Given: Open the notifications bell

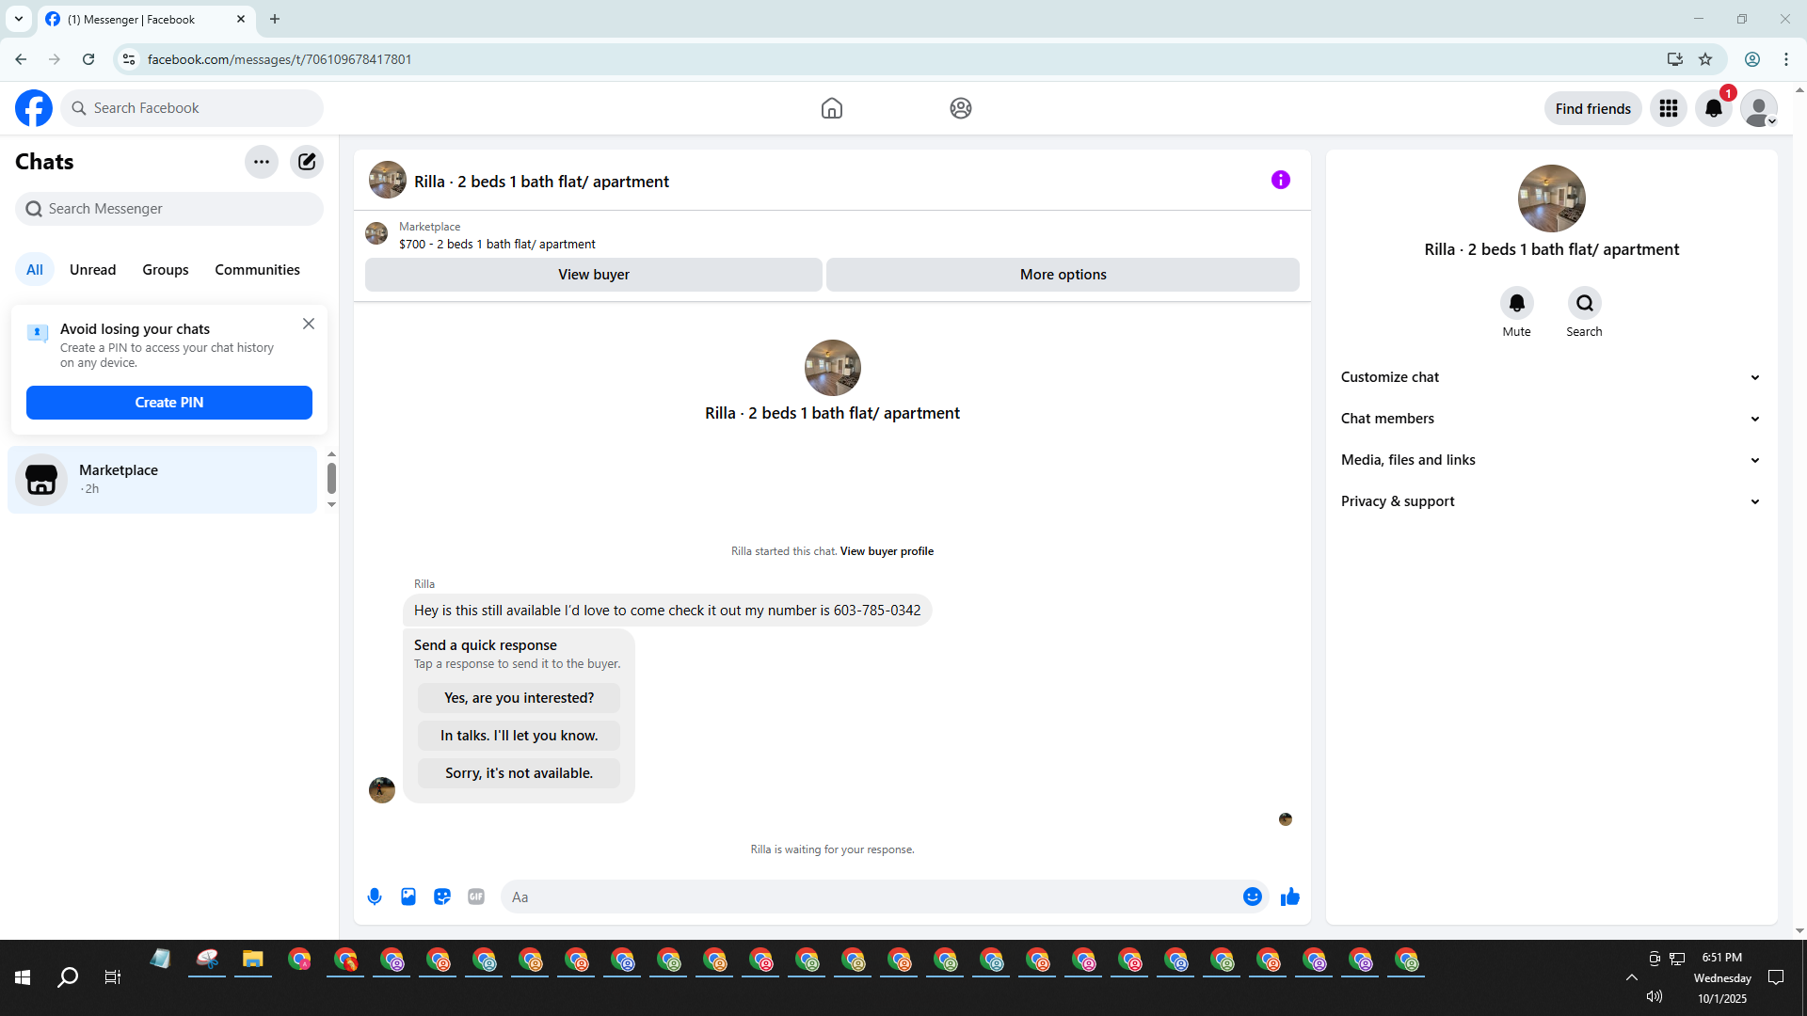Looking at the screenshot, I should (x=1714, y=108).
